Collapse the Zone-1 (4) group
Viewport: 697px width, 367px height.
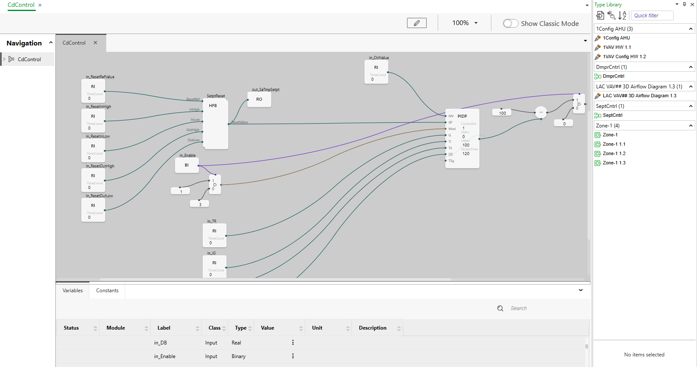point(690,126)
